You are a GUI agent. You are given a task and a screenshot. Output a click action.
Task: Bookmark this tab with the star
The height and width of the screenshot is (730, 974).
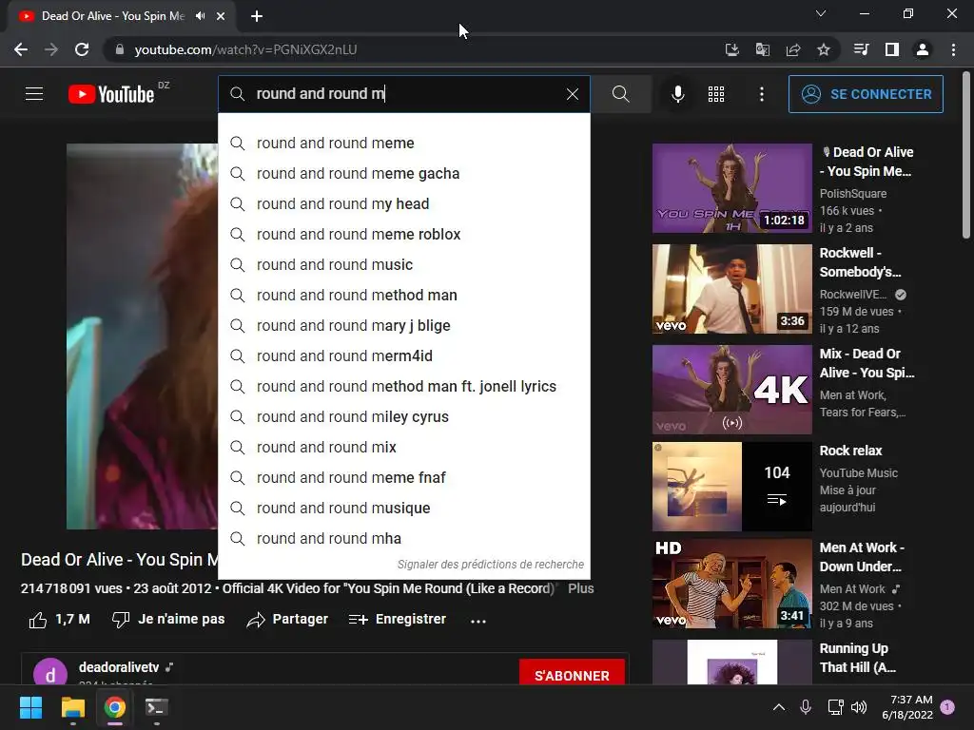824,49
